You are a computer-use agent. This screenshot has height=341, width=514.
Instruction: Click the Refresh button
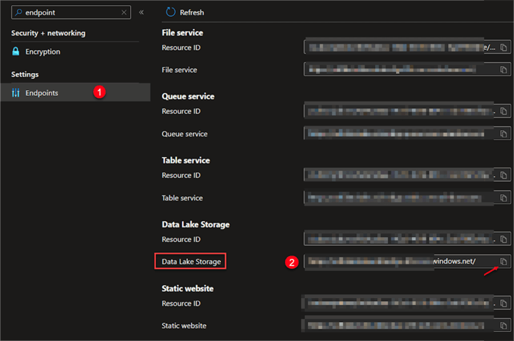pyautogui.click(x=184, y=12)
